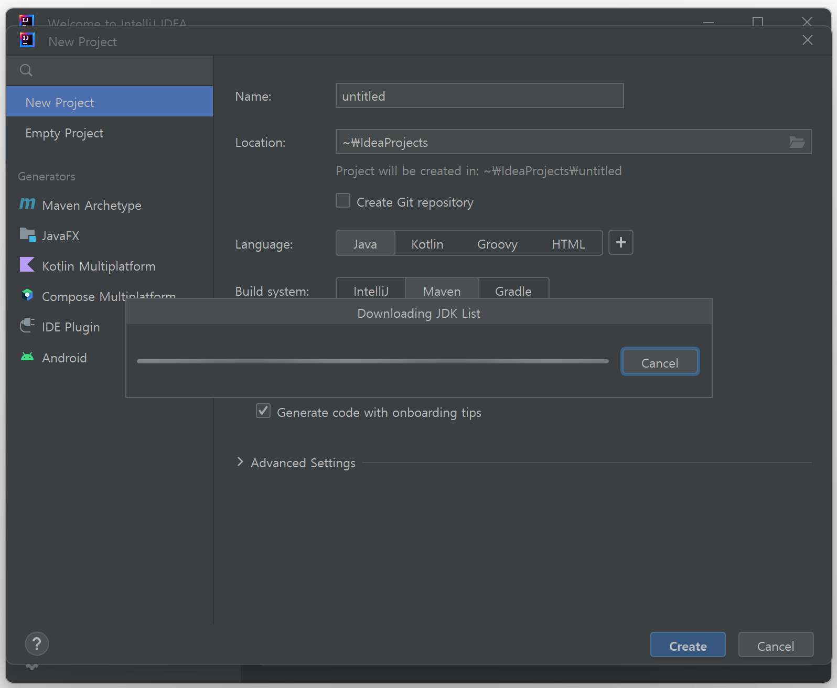Click Cancel at the dialog bottom
This screenshot has height=688, width=837.
(x=776, y=645)
